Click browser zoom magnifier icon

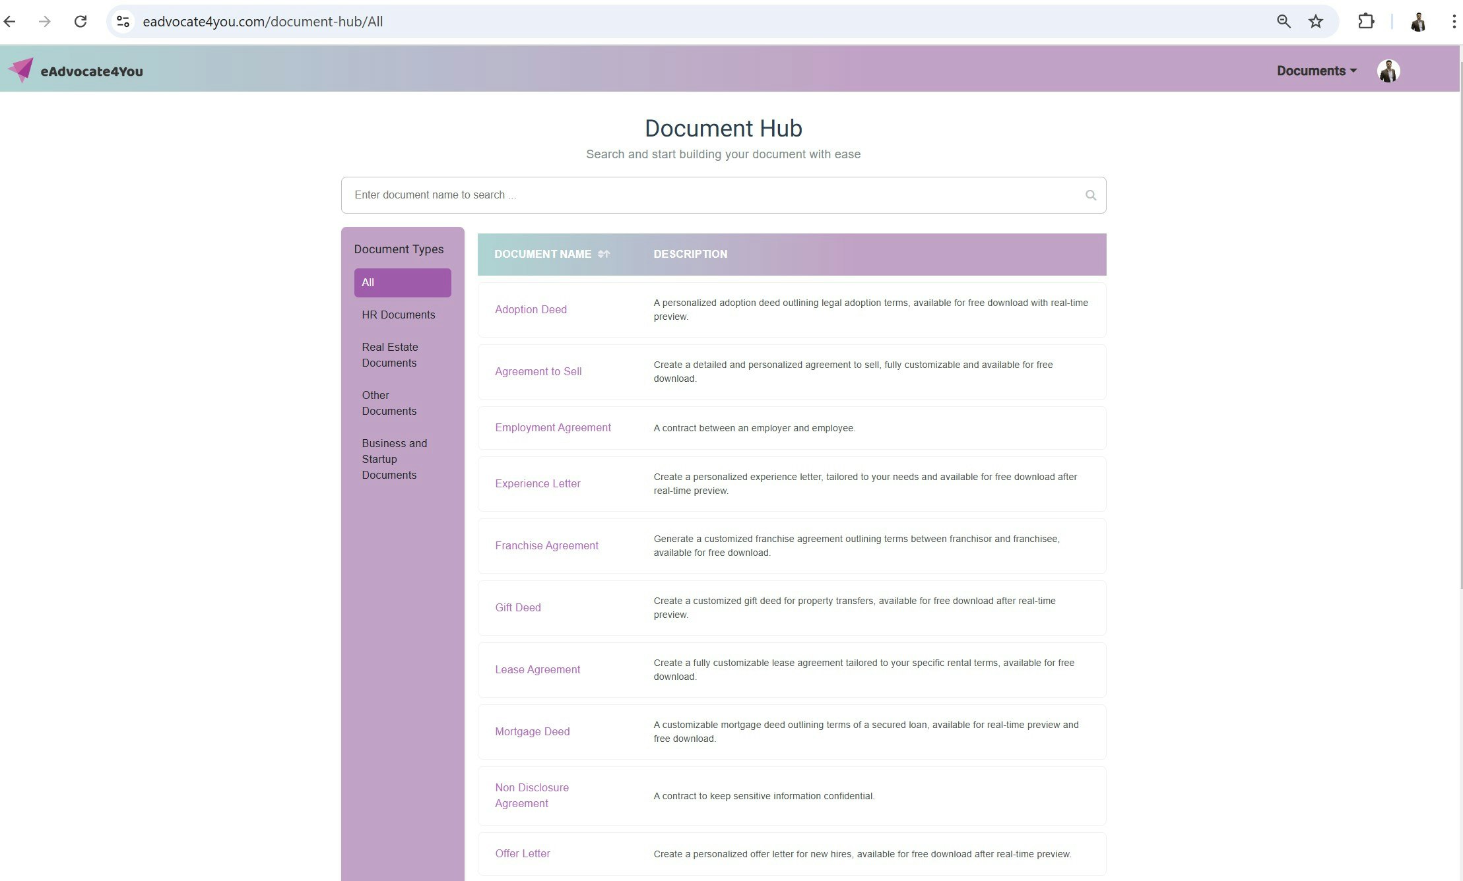coord(1283,22)
